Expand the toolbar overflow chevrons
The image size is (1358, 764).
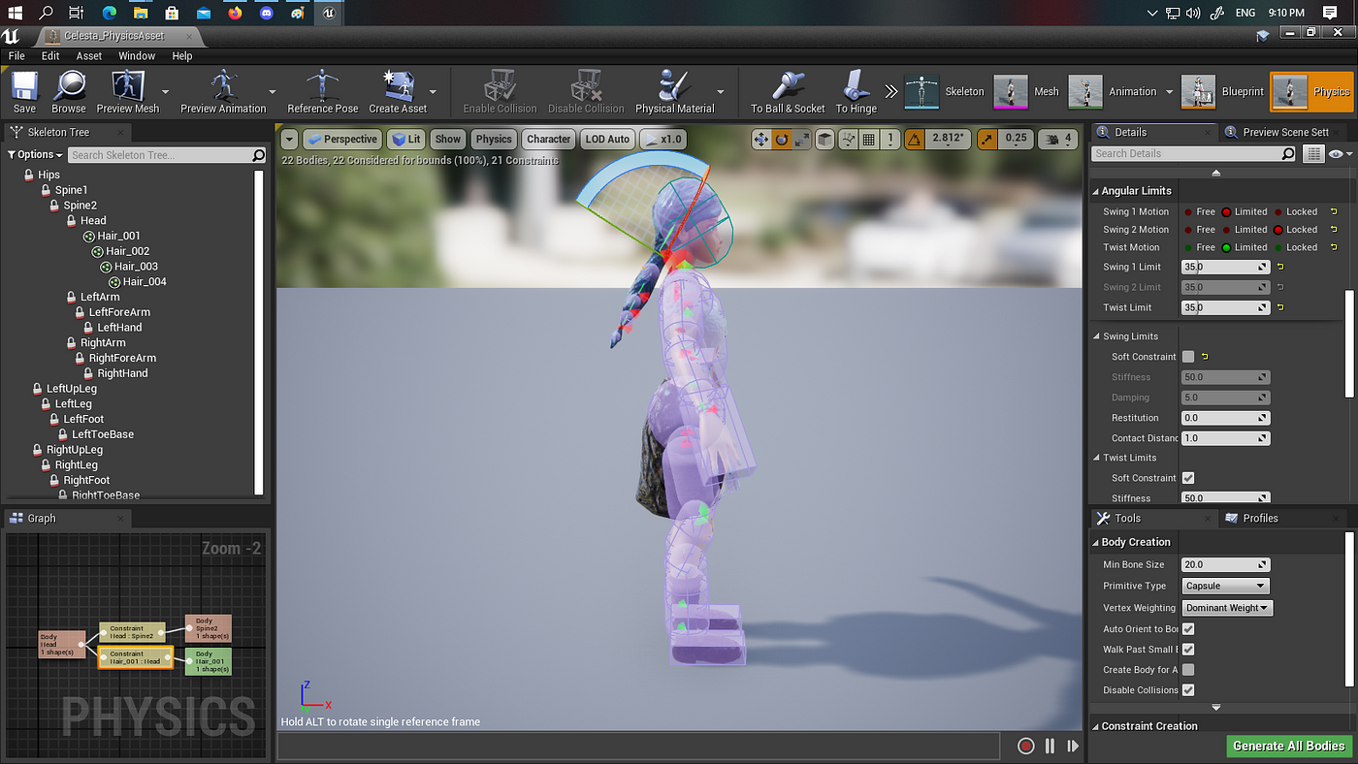[890, 92]
